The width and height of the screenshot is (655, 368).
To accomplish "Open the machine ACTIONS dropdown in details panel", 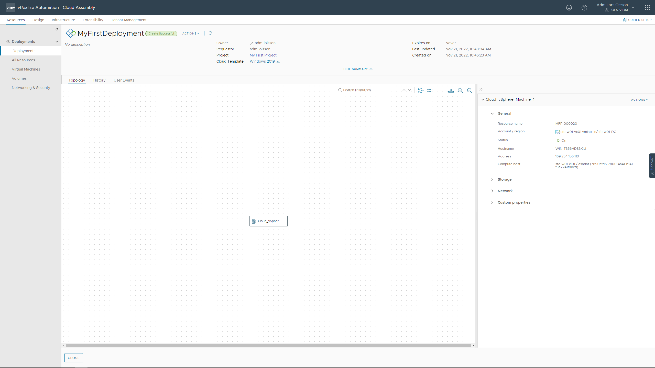I will tap(639, 100).
